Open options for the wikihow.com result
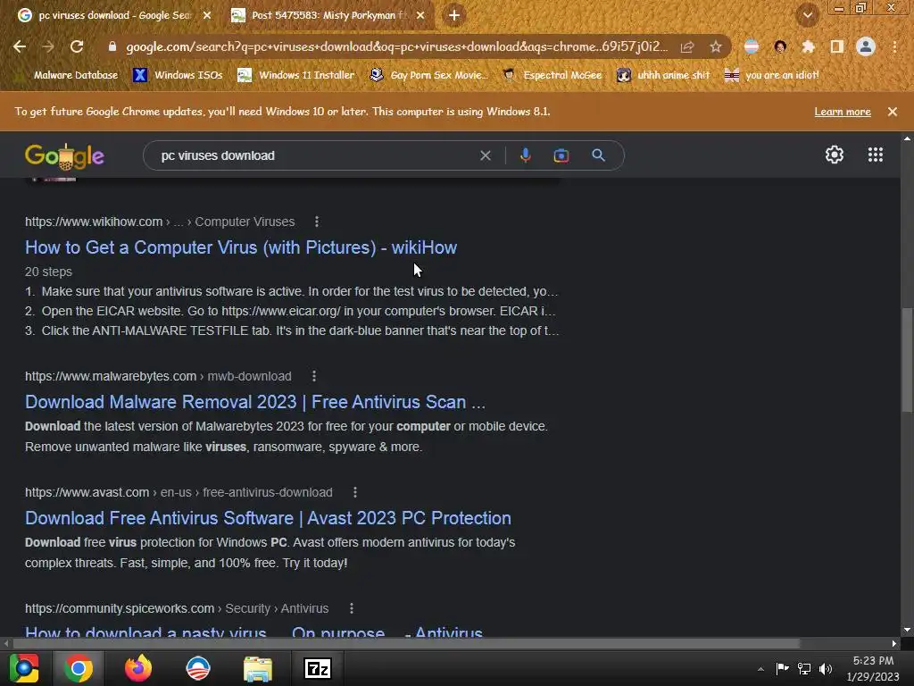The width and height of the screenshot is (914, 686). (317, 222)
